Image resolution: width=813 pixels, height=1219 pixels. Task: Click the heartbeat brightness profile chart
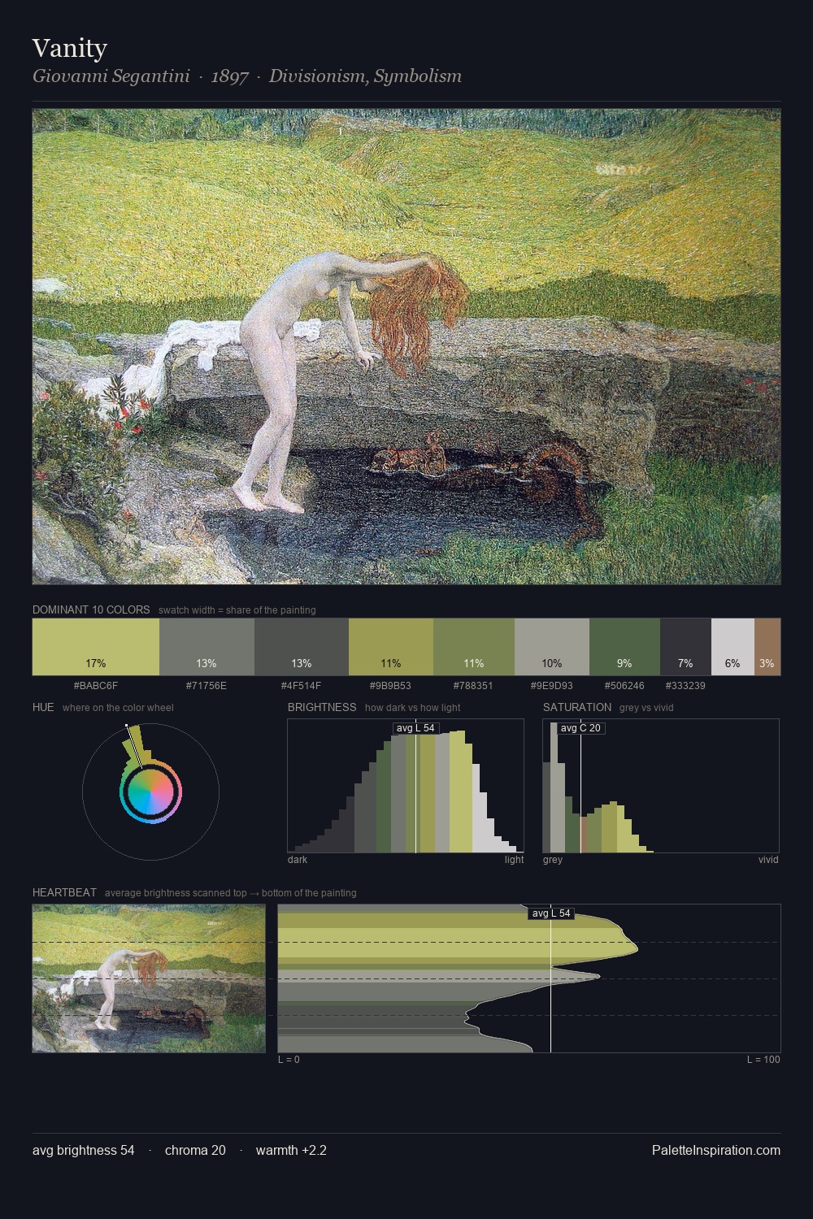(x=529, y=978)
